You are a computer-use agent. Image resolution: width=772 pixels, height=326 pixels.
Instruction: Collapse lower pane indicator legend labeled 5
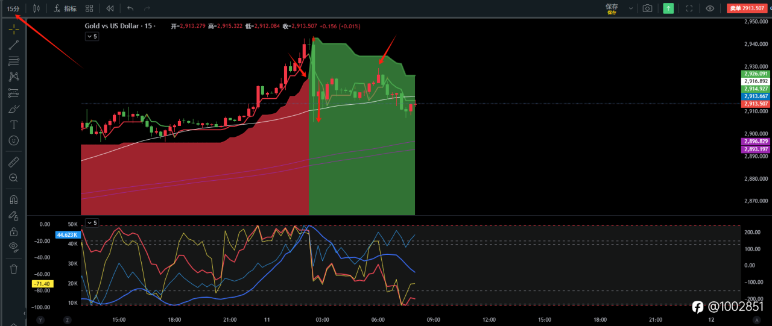tap(92, 223)
